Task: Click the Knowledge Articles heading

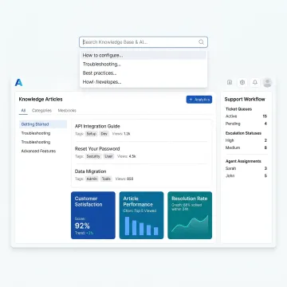Action: pyautogui.click(x=41, y=99)
